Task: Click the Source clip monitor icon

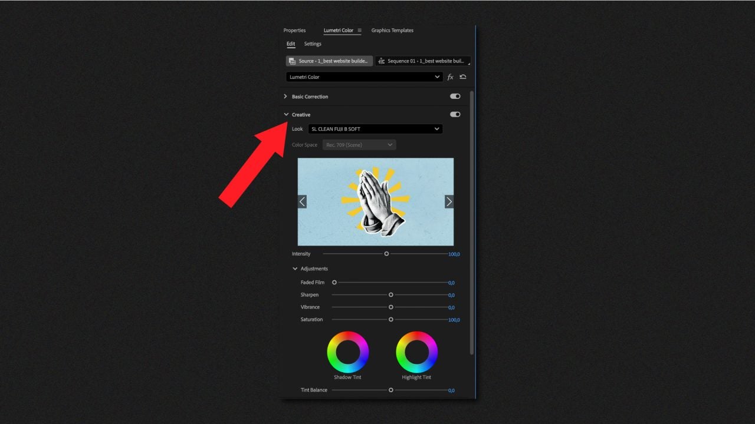Action: click(x=292, y=61)
